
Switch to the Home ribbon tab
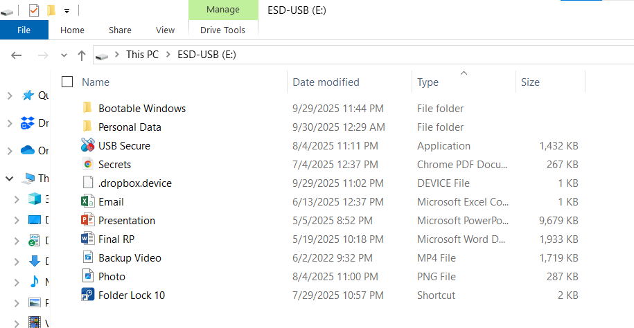(x=72, y=30)
